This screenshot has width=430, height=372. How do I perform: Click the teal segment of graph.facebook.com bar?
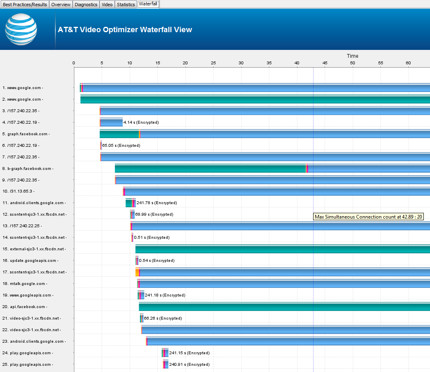119,134
